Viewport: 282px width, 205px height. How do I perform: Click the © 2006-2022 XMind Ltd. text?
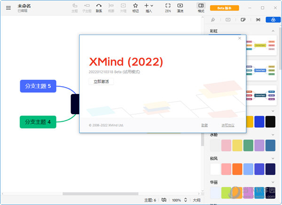tap(106, 125)
